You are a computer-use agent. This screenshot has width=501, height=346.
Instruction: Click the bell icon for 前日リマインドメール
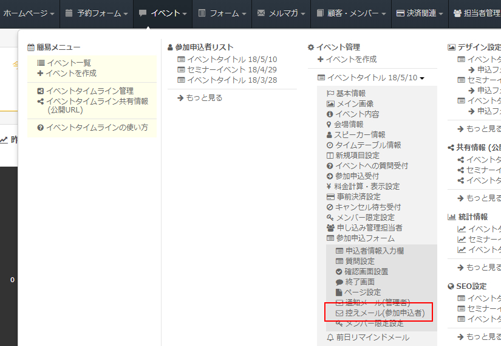tap(330, 337)
